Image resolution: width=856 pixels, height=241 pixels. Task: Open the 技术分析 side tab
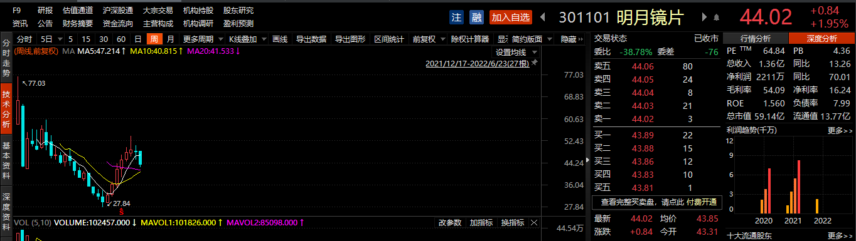[x=6, y=109]
